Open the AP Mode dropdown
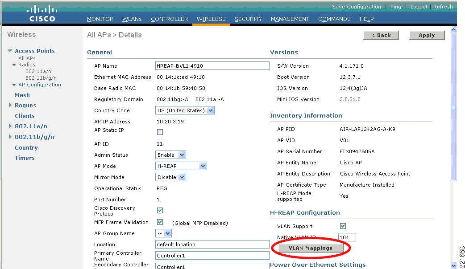The width and height of the screenshot is (465, 269). coord(181,166)
